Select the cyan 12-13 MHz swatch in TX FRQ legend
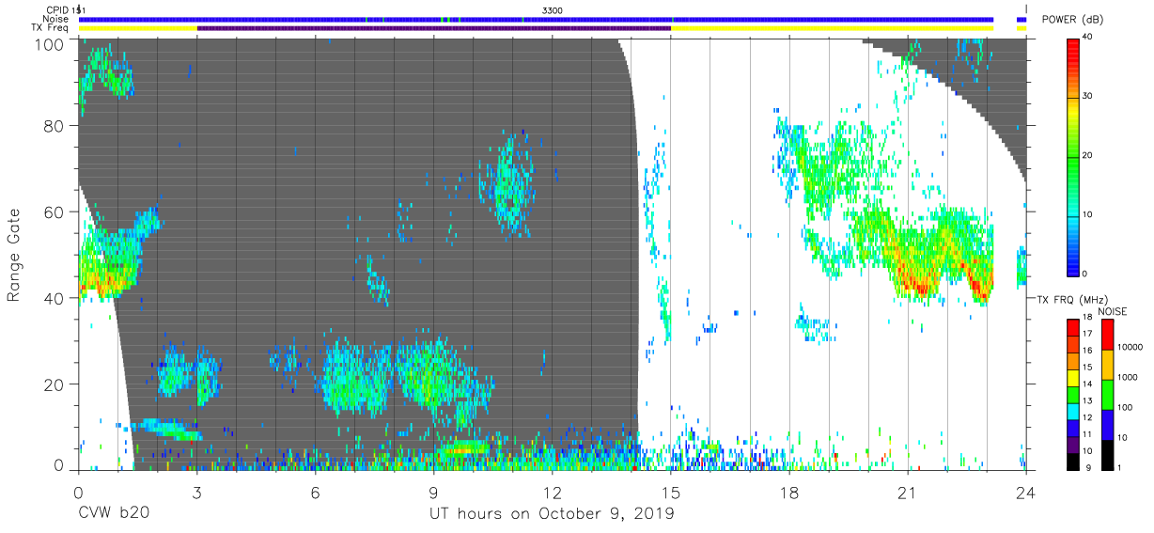 click(1073, 411)
